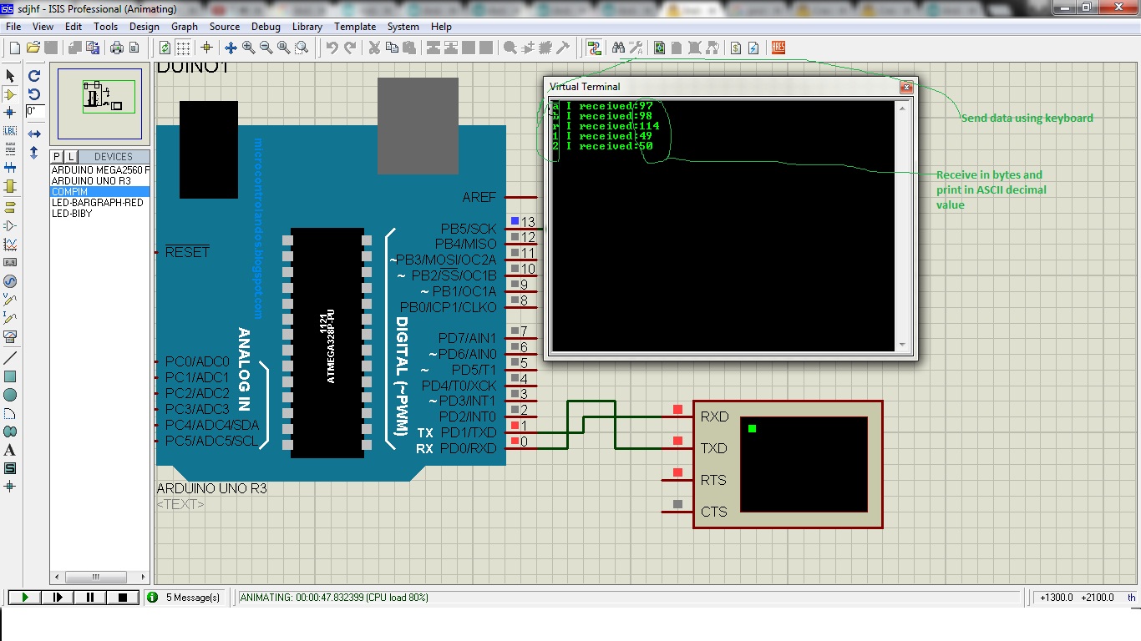
Task: Copy selection to clipboard
Action: tap(392, 48)
